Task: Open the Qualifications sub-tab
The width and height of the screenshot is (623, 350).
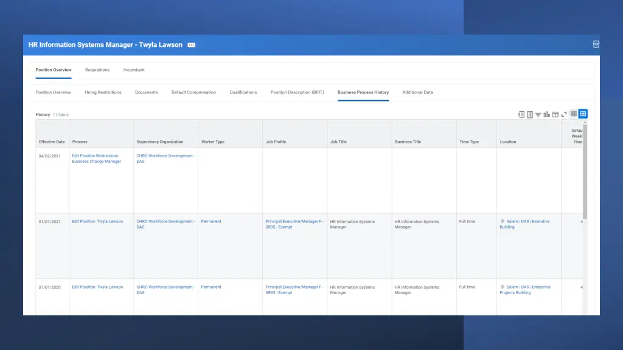Action: tap(243, 92)
